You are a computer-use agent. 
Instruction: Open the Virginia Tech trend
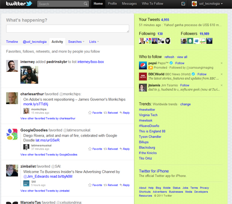pos(148,115)
